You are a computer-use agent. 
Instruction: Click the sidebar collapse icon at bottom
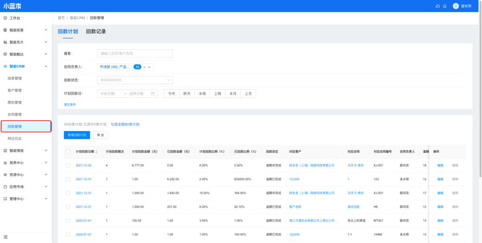pyautogui.click(x=5, y=236)
